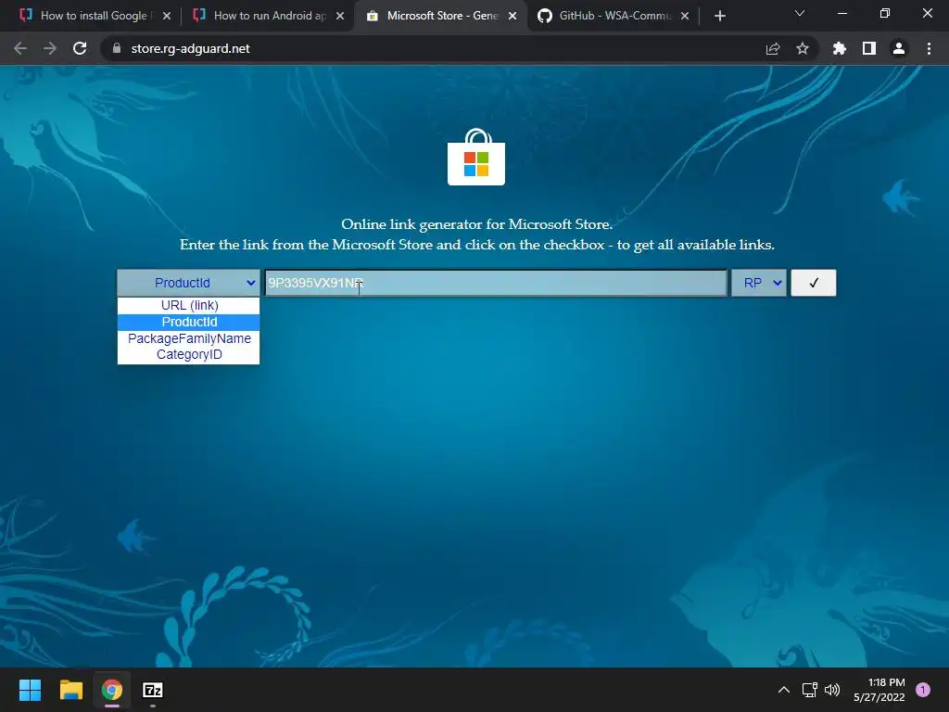Open the Chrome extensions puzzle menu

840,48
